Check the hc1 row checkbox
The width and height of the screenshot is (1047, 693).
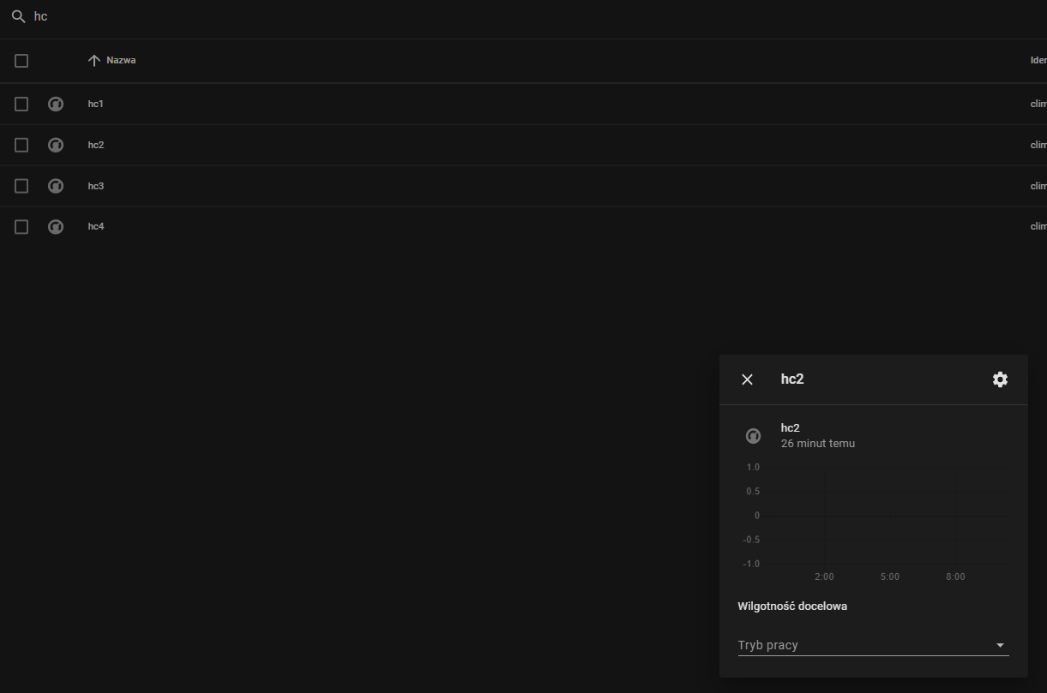click(x=21, y=104)
